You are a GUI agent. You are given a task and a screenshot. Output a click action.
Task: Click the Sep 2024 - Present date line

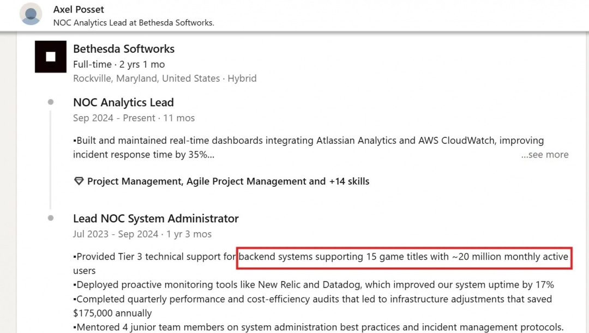[x=134, y=118]
